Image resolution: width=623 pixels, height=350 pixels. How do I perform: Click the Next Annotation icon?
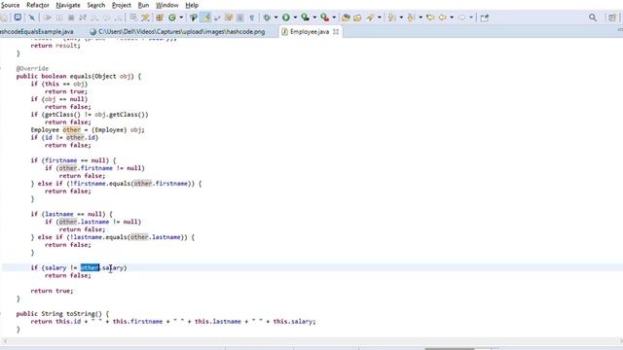pyautogui.click(x=391, y=17)
